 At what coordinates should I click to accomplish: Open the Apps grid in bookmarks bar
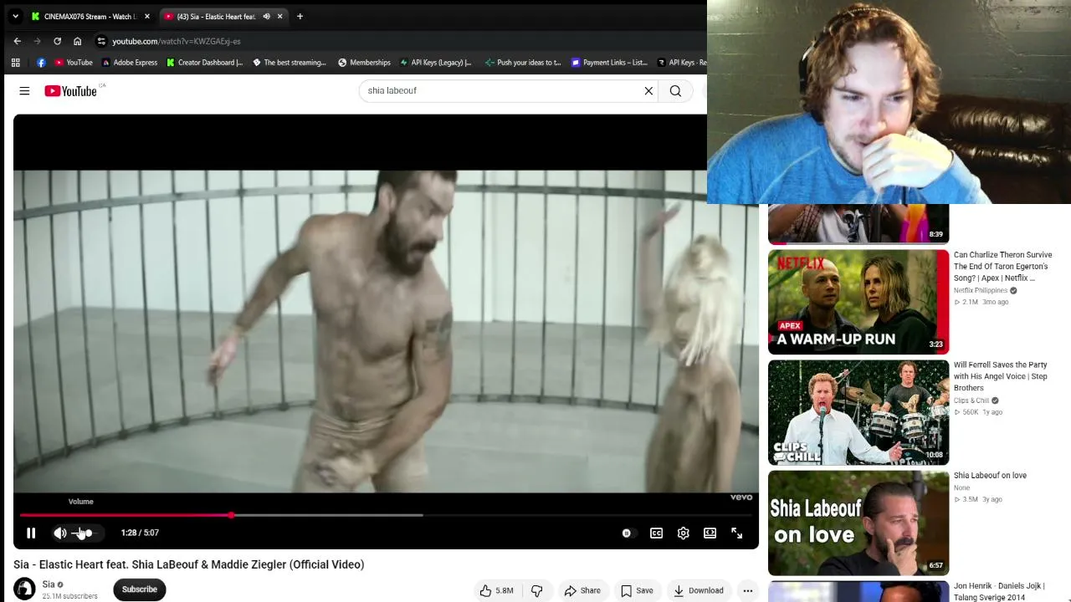(x=15, y=62)
